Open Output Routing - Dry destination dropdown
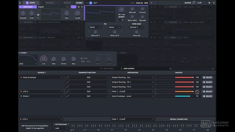This screenshot has height=132, width=235. 133,77
